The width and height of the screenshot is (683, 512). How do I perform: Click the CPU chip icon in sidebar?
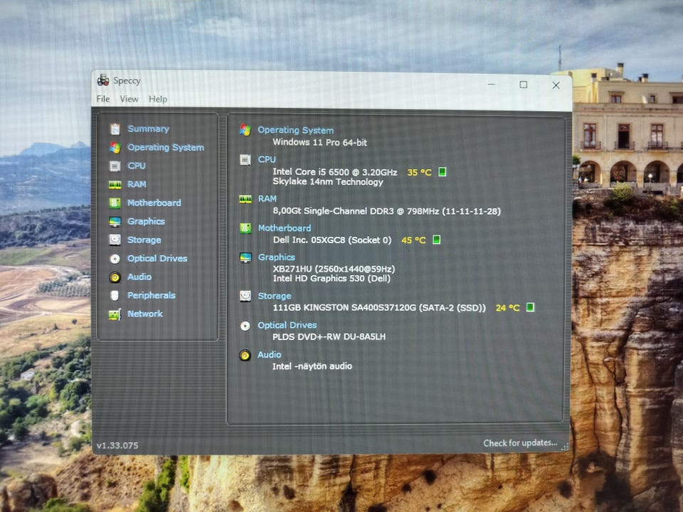[x=115, y=166]
